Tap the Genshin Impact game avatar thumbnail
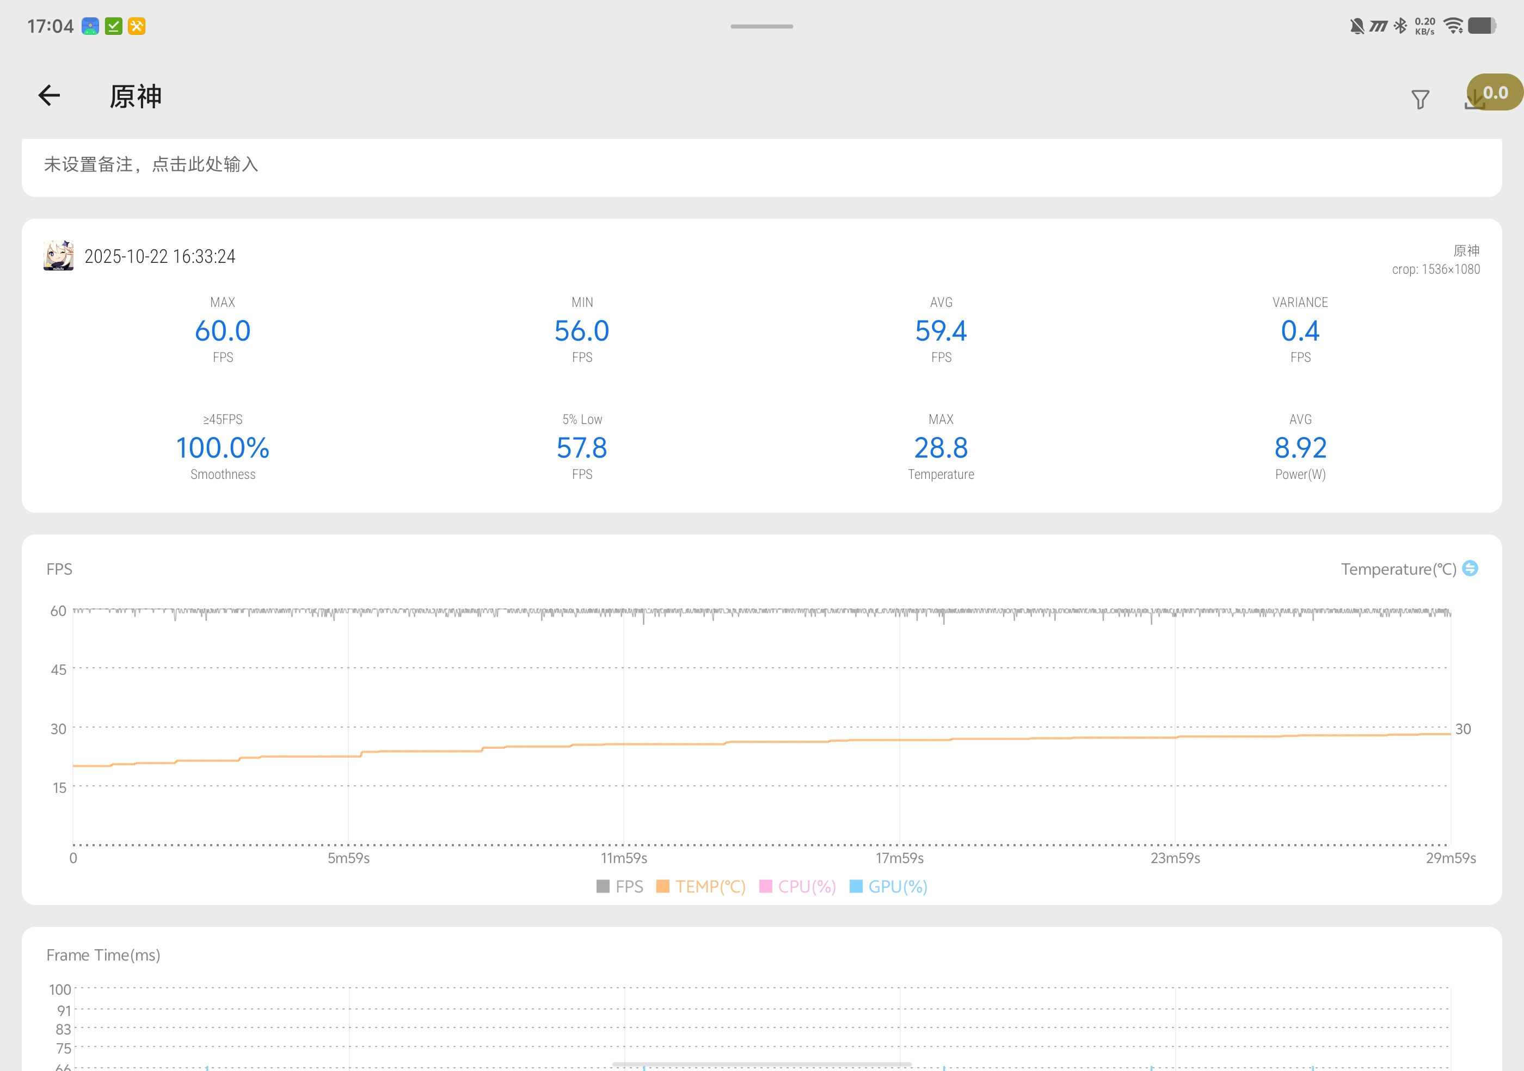 tap(58, 256)
